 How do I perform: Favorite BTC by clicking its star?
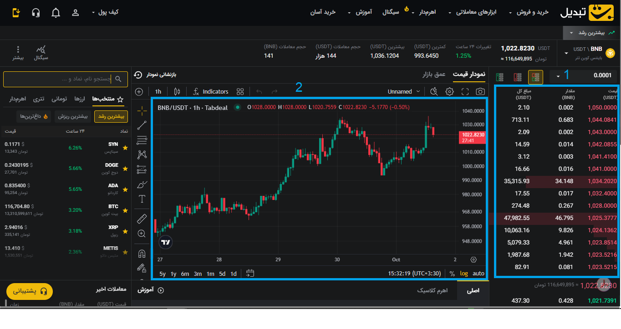coord(125,210)
